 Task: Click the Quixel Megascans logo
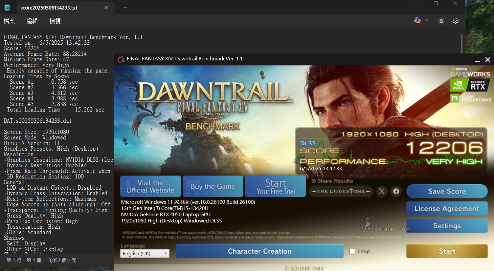click(x=471, y=98)
